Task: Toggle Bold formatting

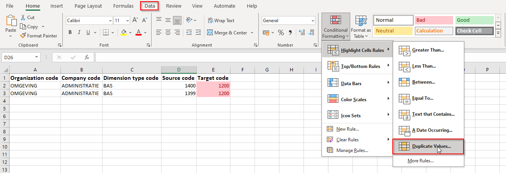Action: pyautogui.click(x=70, y=32)
